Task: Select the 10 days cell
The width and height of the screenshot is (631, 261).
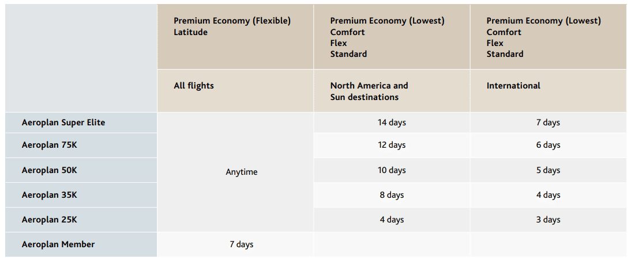Action: (392, 170)
